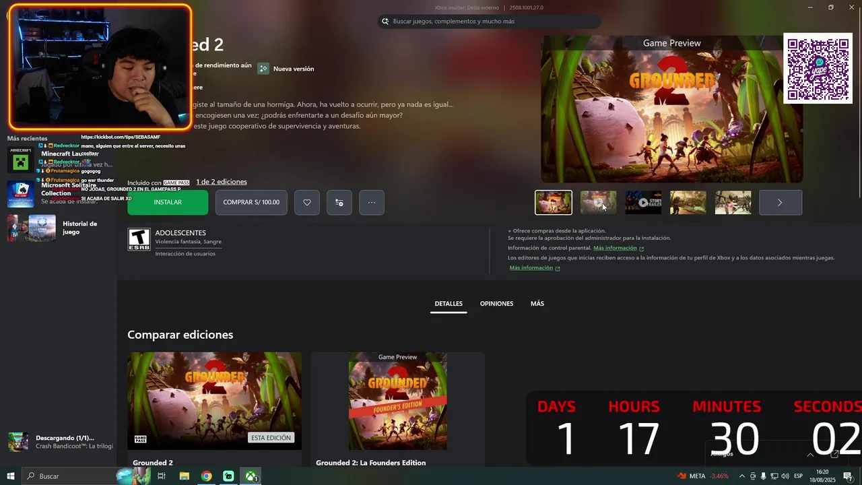The width and height of the screenshot is (862, 485).
Task: Open the manage-game list icon button
Action: [x=339, y=202]
